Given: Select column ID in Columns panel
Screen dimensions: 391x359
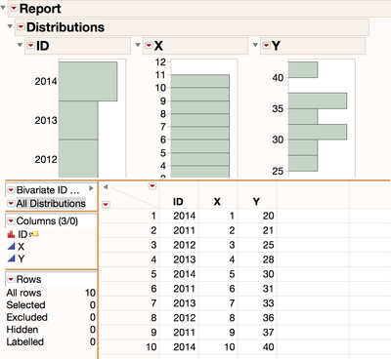Looking at the screenshot, I should (x=22, y=234).
